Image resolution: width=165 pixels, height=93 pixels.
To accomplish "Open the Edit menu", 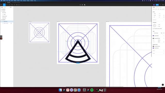I will click(x=9, y=1).
